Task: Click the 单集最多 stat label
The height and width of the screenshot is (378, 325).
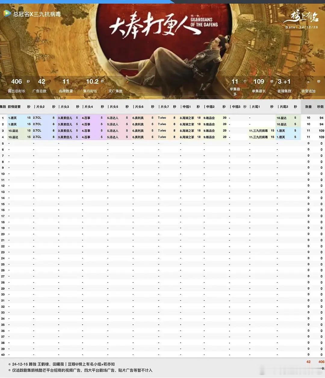Action: pos(235,92)
